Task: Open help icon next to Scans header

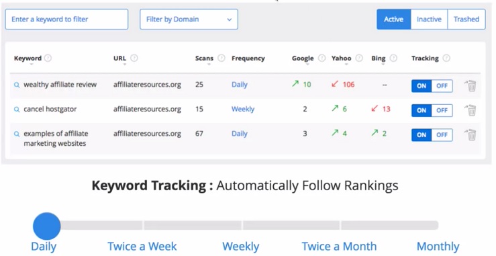Action: pos(221,58)
